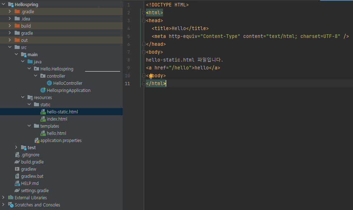Screen dimensions: 353x210
Task: Click the controller package icon
Action: 43,76
